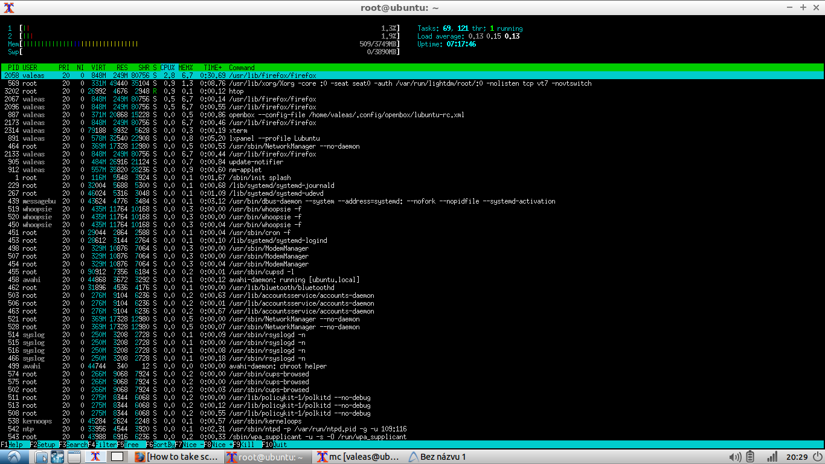Select 'root@ubuntu: ~' taskbar window button
The width and height of the screenshot is (825, 464).
[x=268, y=457]
